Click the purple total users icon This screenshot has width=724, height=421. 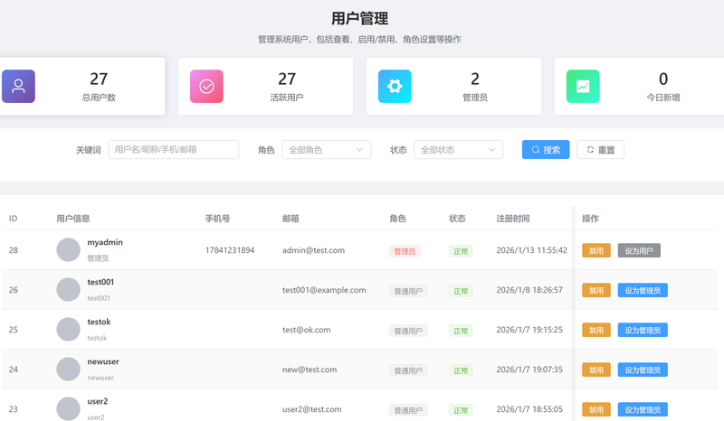pos(18,87)
